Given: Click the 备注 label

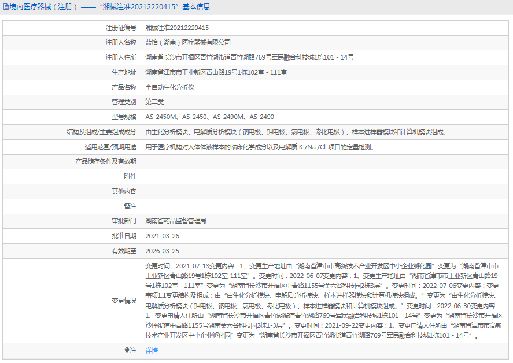Looking at the screenshot, I should [130, 206].
